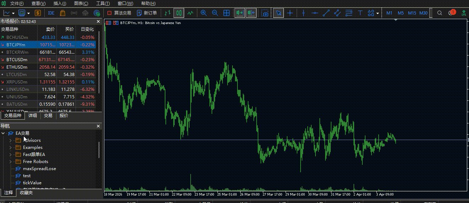Select the ETHUSDm symbol row
This screenshot has height=203, width=469.
point(48,67)
